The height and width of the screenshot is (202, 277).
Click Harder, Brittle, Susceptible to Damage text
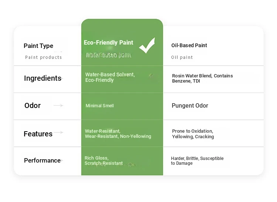click(x=197, y=161)
